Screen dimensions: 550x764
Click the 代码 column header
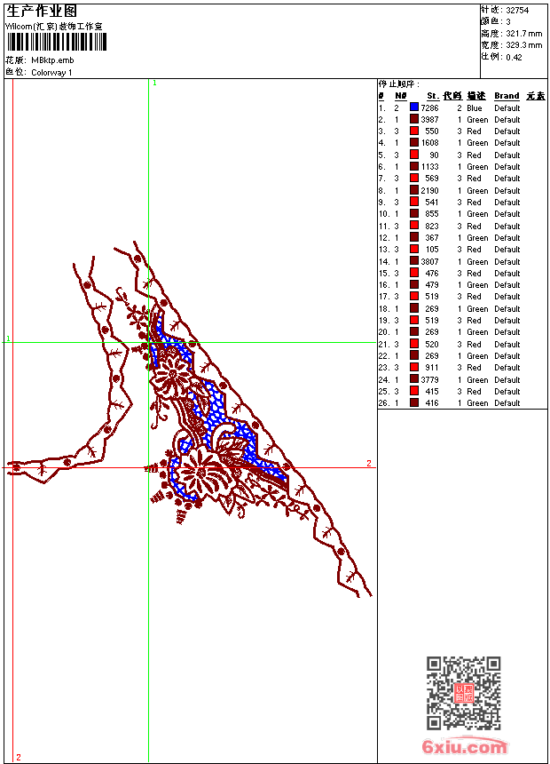[452, 96]
